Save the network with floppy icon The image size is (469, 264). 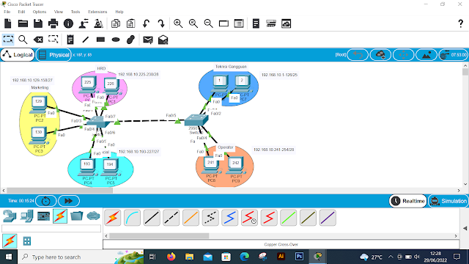pyautogui.click(x=38, y=23)
